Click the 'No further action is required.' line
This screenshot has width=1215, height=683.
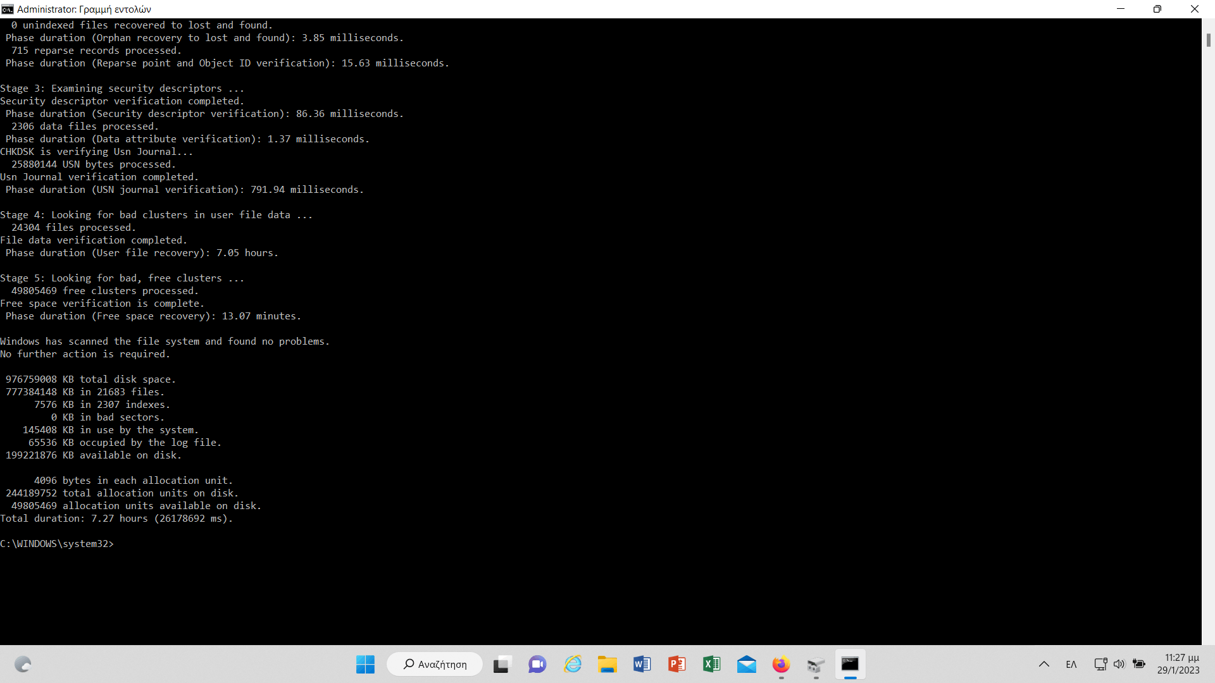tap(85, 354)
